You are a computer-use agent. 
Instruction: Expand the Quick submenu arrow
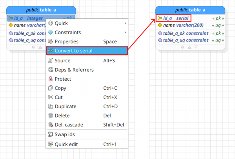(x=125, y=23)
